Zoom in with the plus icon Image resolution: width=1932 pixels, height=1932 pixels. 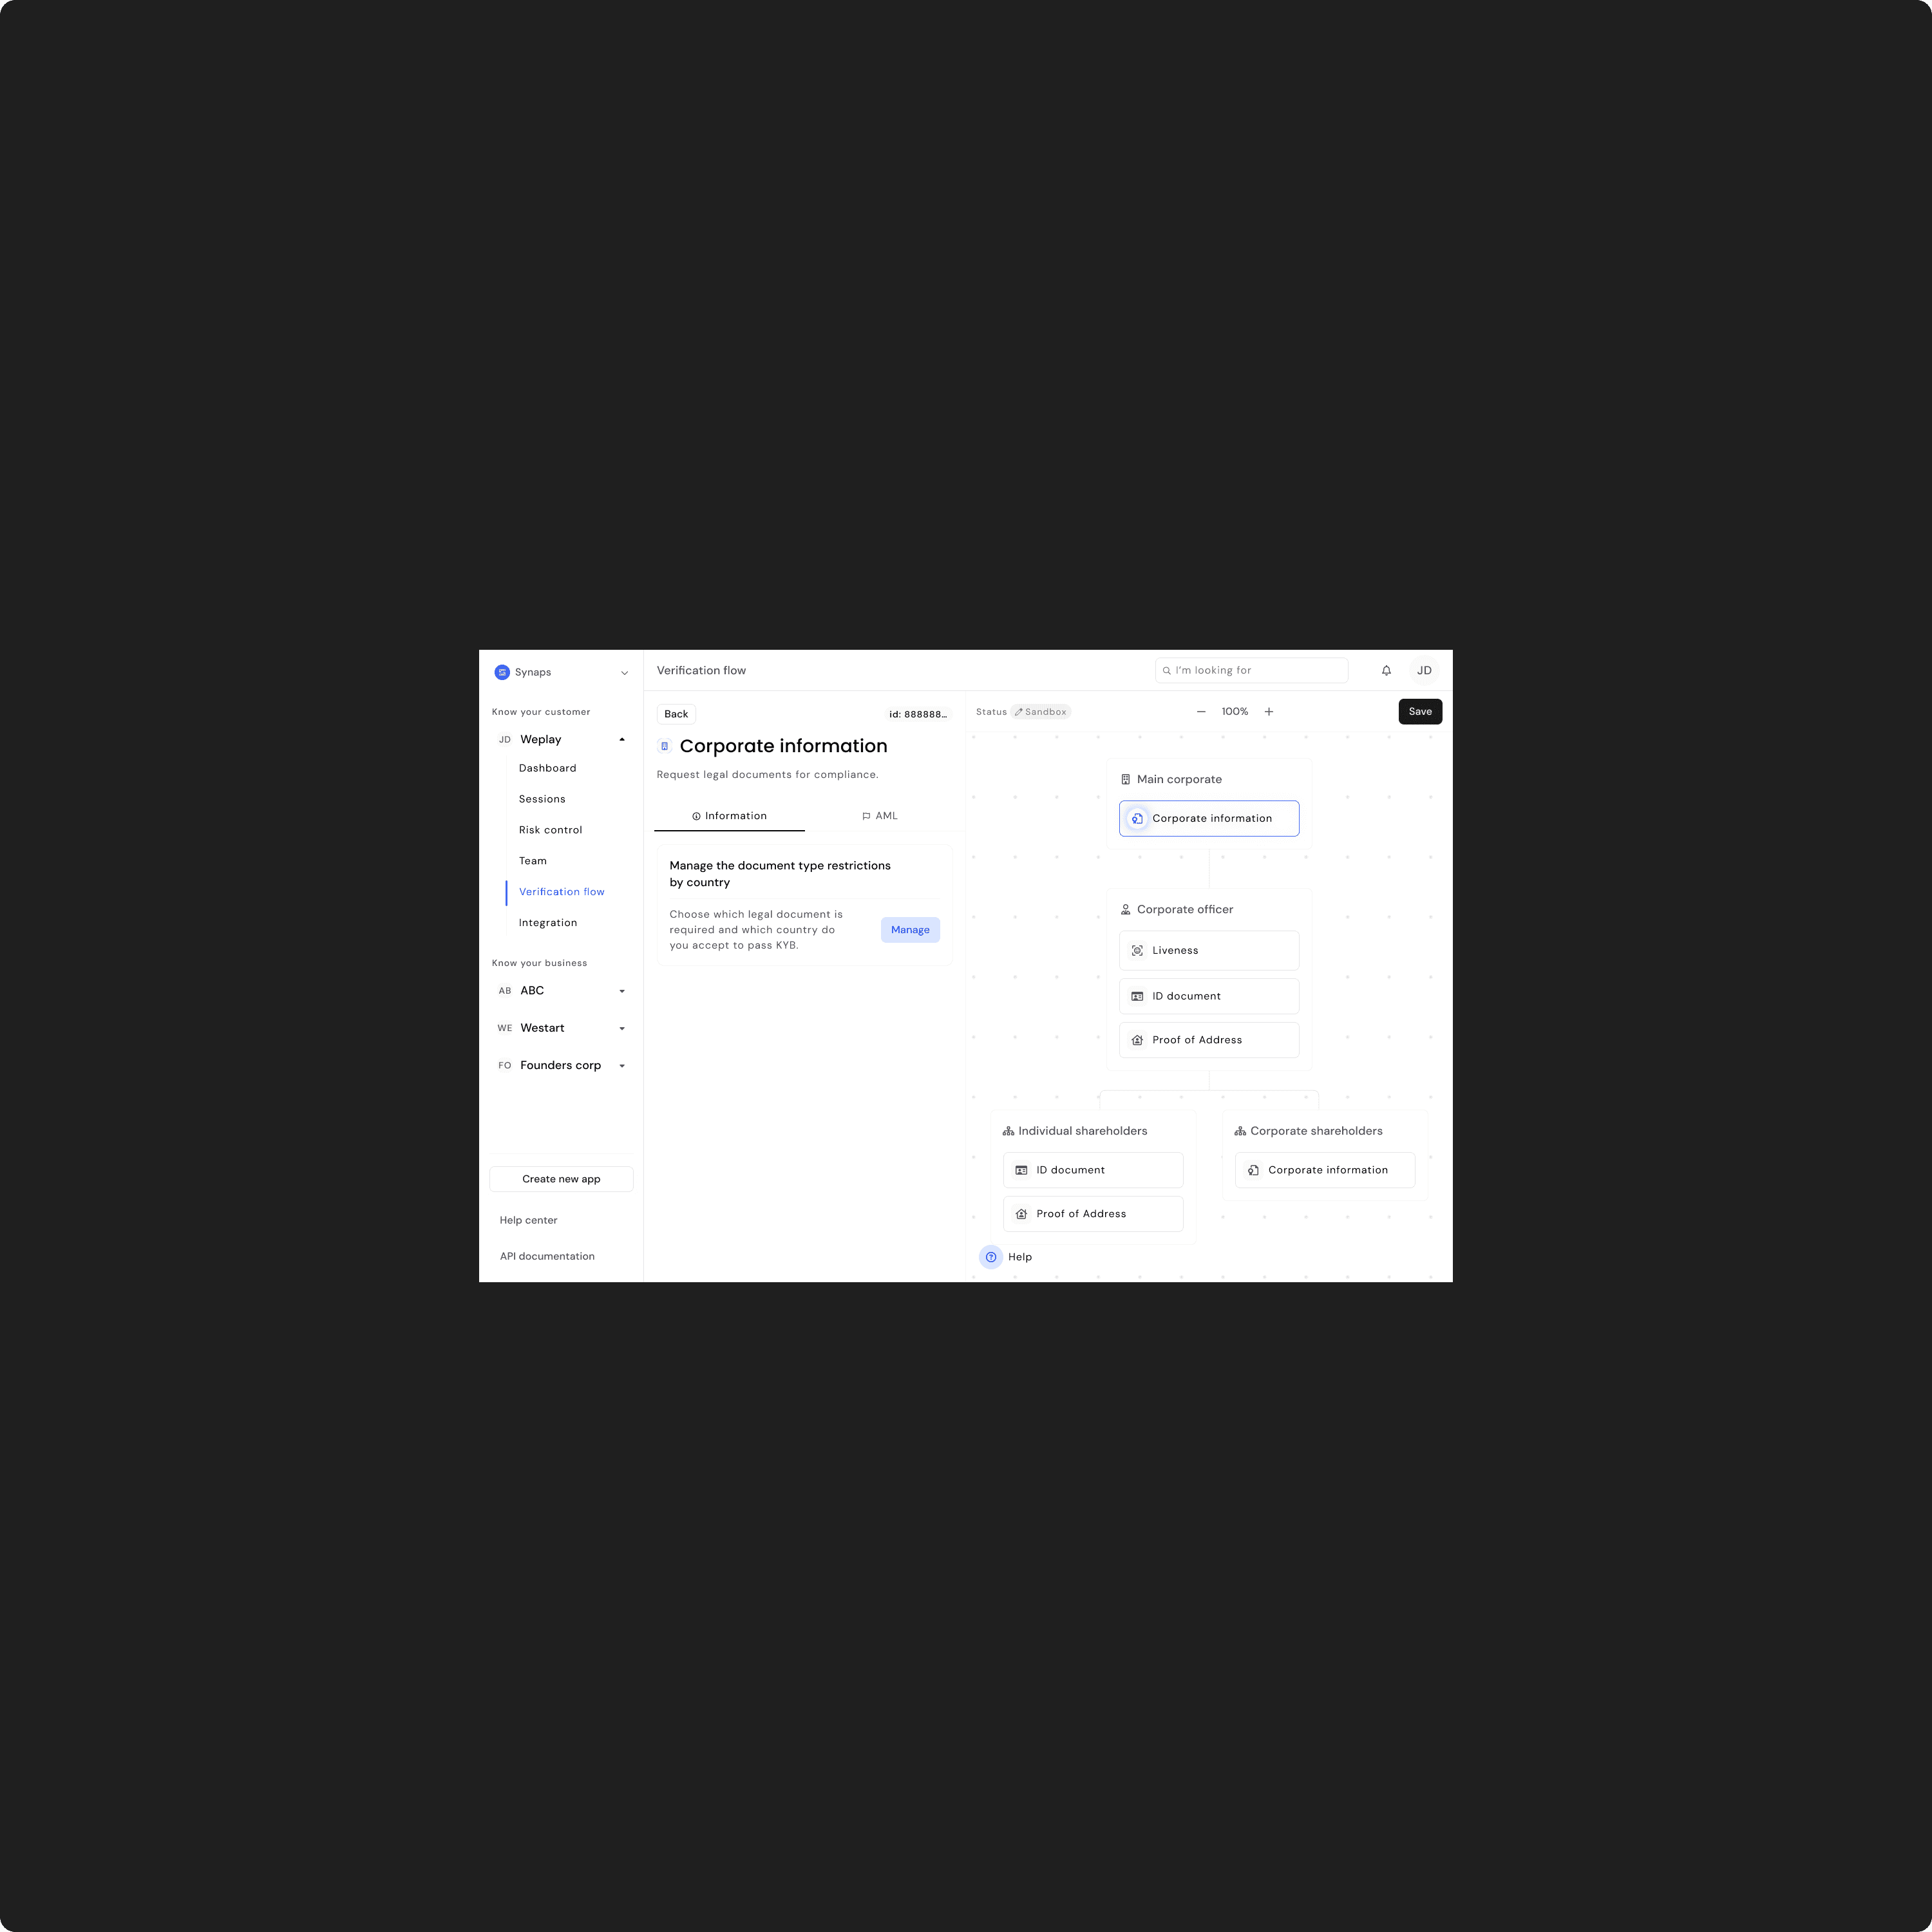1269,712
